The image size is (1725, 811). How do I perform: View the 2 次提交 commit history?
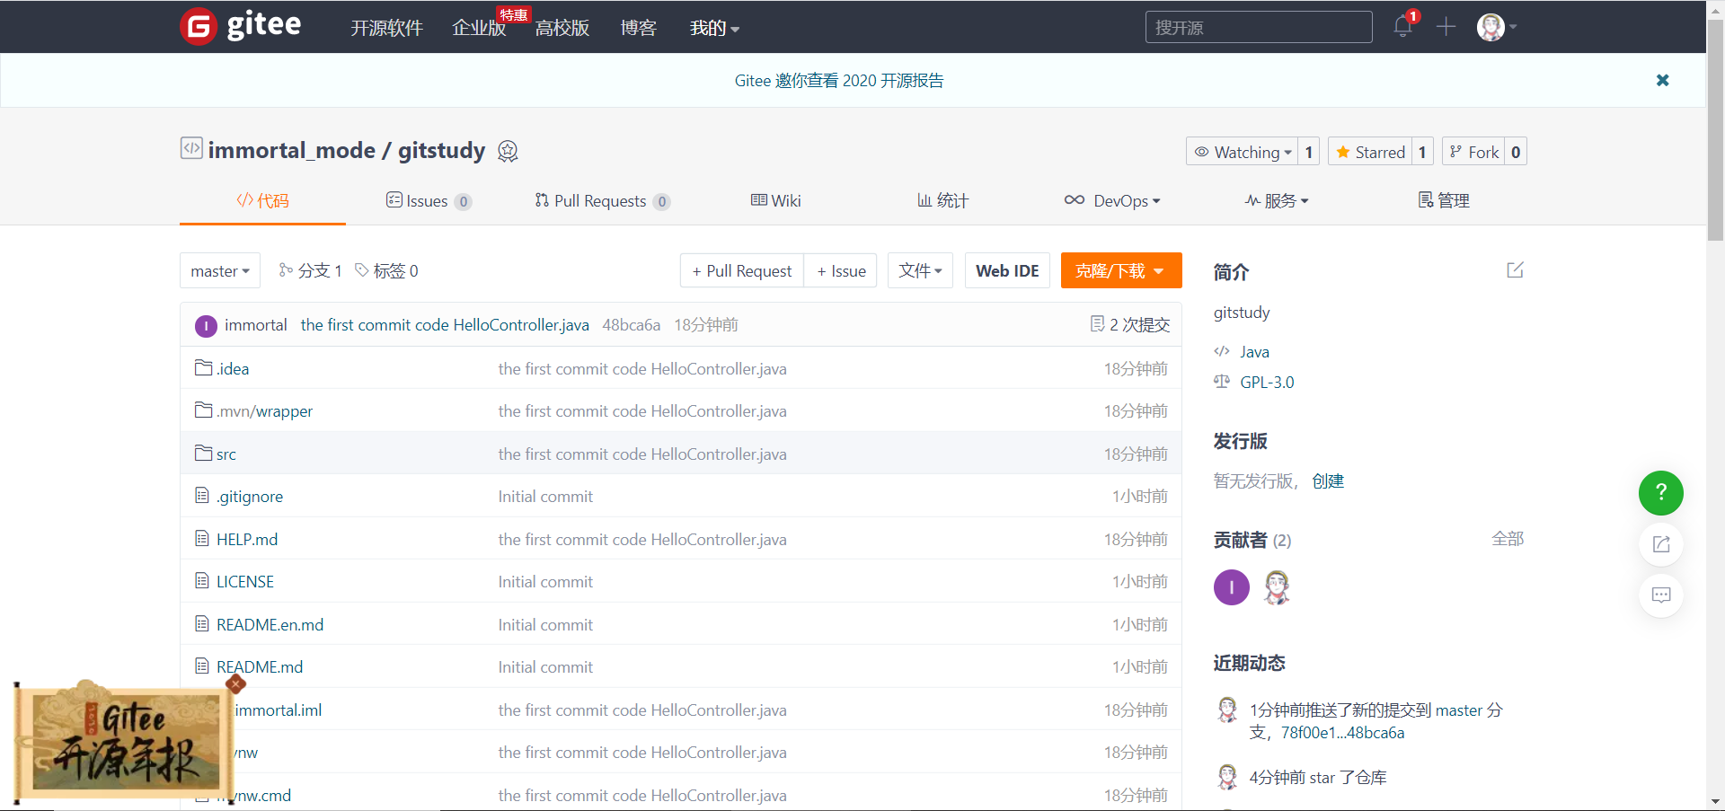tap(1130, 324)
